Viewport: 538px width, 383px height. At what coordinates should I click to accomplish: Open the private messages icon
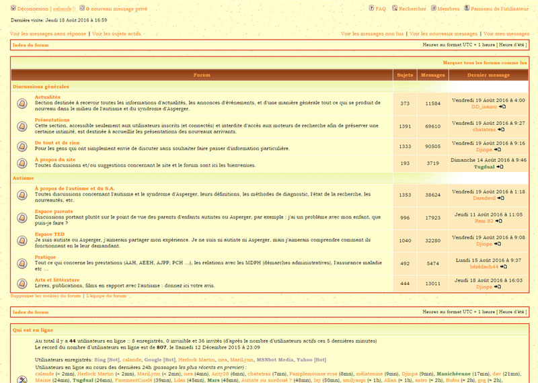point(82,8)
